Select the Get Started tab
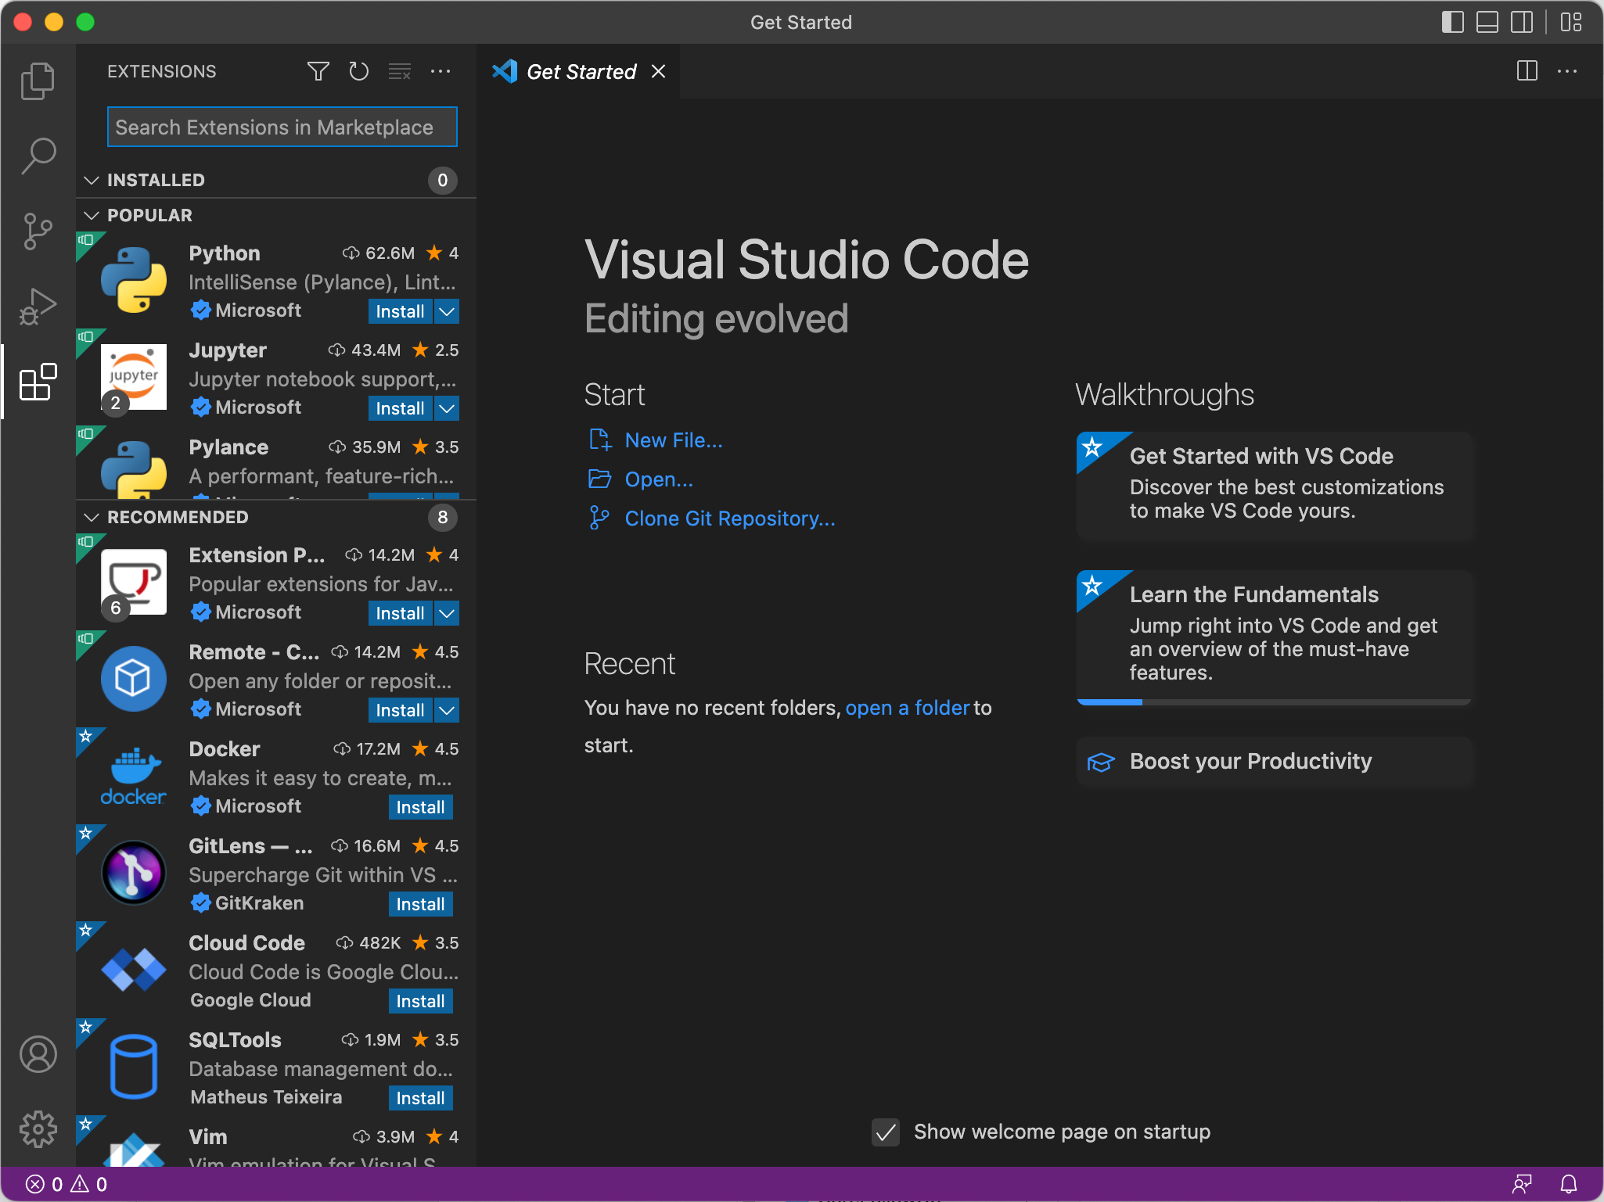This screenshot has width=1604, height=1202. pyautogui.click(x=581, y=71)
